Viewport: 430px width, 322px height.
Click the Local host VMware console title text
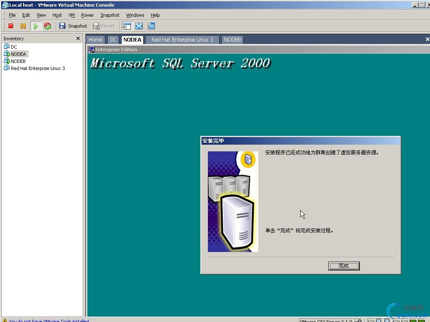[x=62, y=5]
